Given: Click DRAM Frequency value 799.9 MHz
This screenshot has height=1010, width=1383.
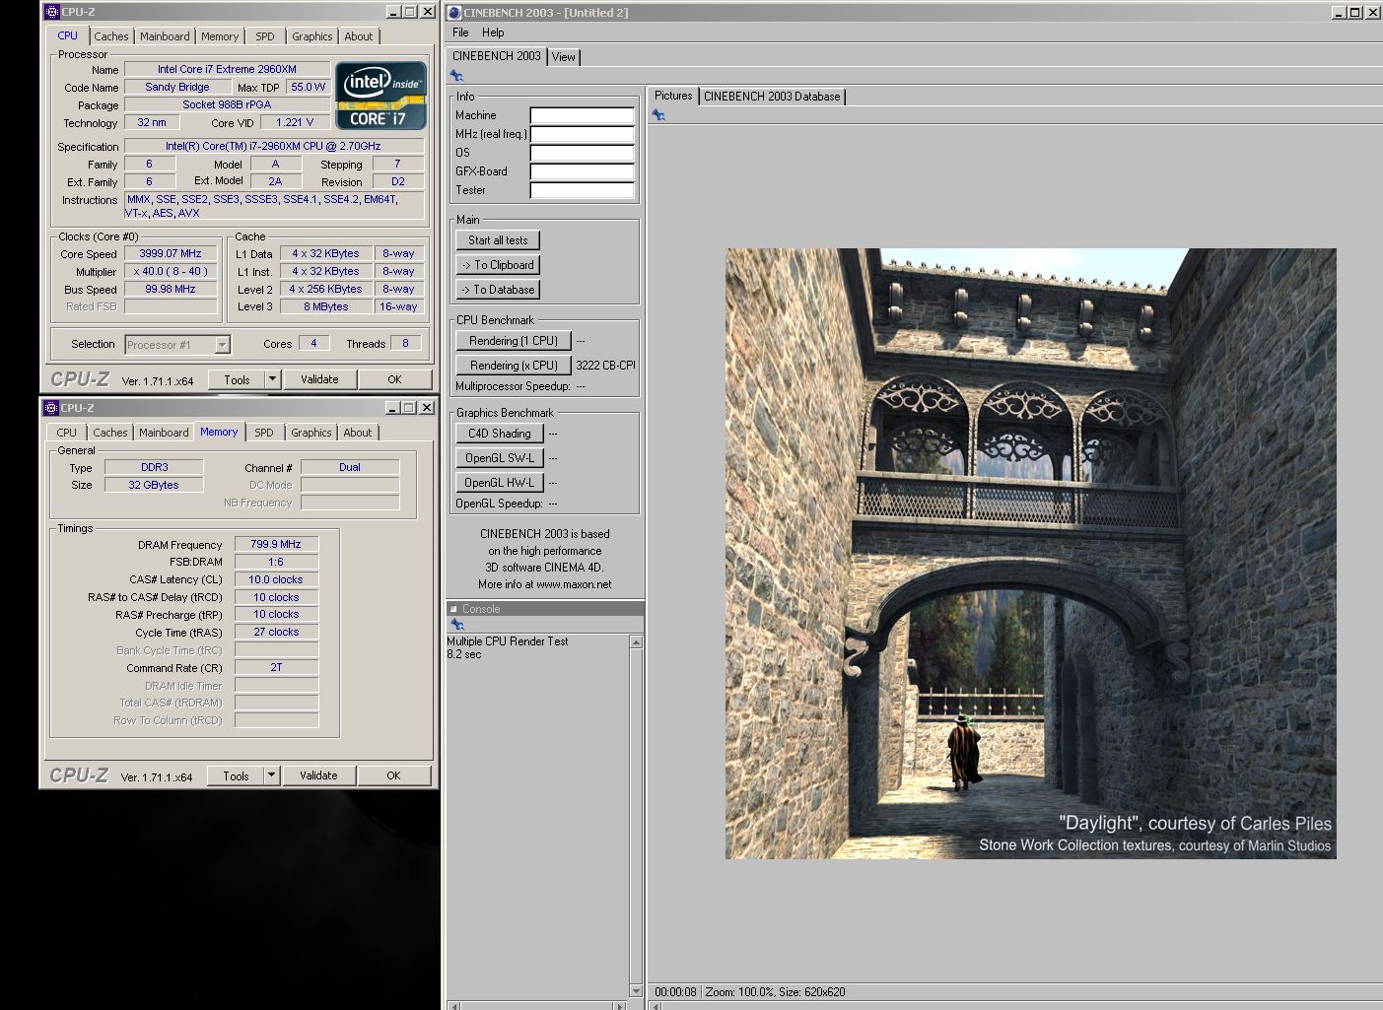Looking at the screenshot, I should (276, 544).
